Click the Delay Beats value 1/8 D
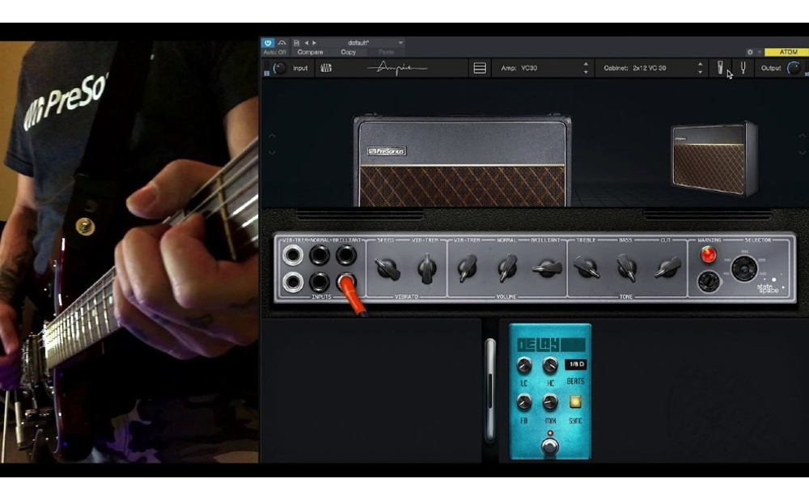Viewport: 809px width, 500px height. point(575,365)
